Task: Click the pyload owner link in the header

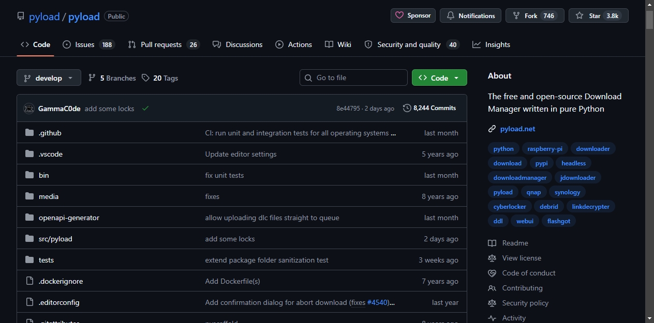Action: tap(44, 17)
